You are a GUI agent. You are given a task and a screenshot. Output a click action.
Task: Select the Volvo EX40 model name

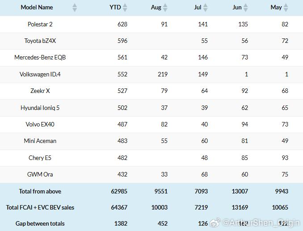coord(40,124)
